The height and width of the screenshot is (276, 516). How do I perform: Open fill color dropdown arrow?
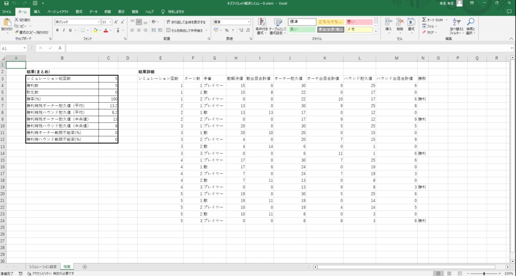pos(100,30)
